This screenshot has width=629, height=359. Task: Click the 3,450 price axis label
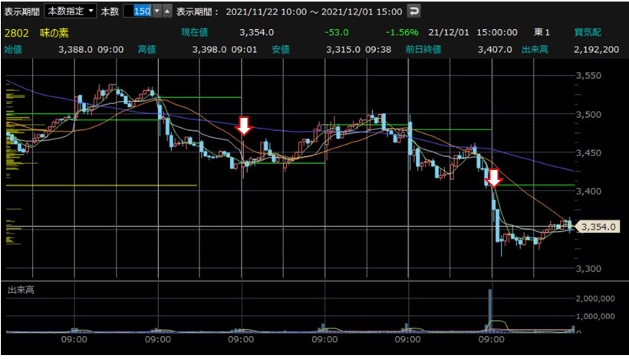click(588, 153)
